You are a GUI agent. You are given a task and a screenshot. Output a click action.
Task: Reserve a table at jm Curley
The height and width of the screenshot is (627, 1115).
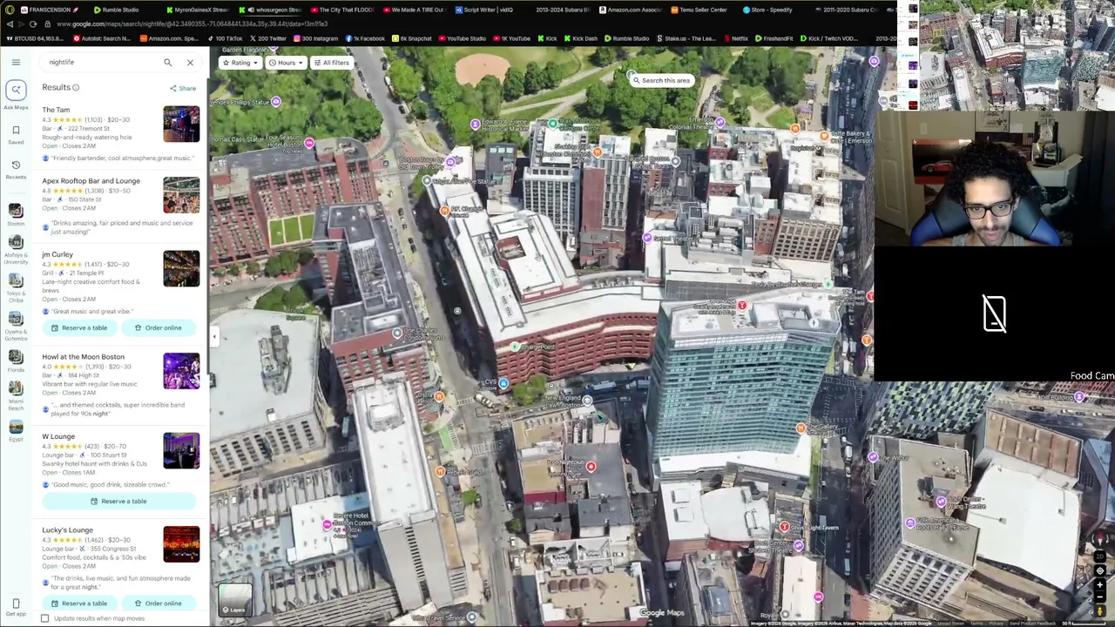79,328
